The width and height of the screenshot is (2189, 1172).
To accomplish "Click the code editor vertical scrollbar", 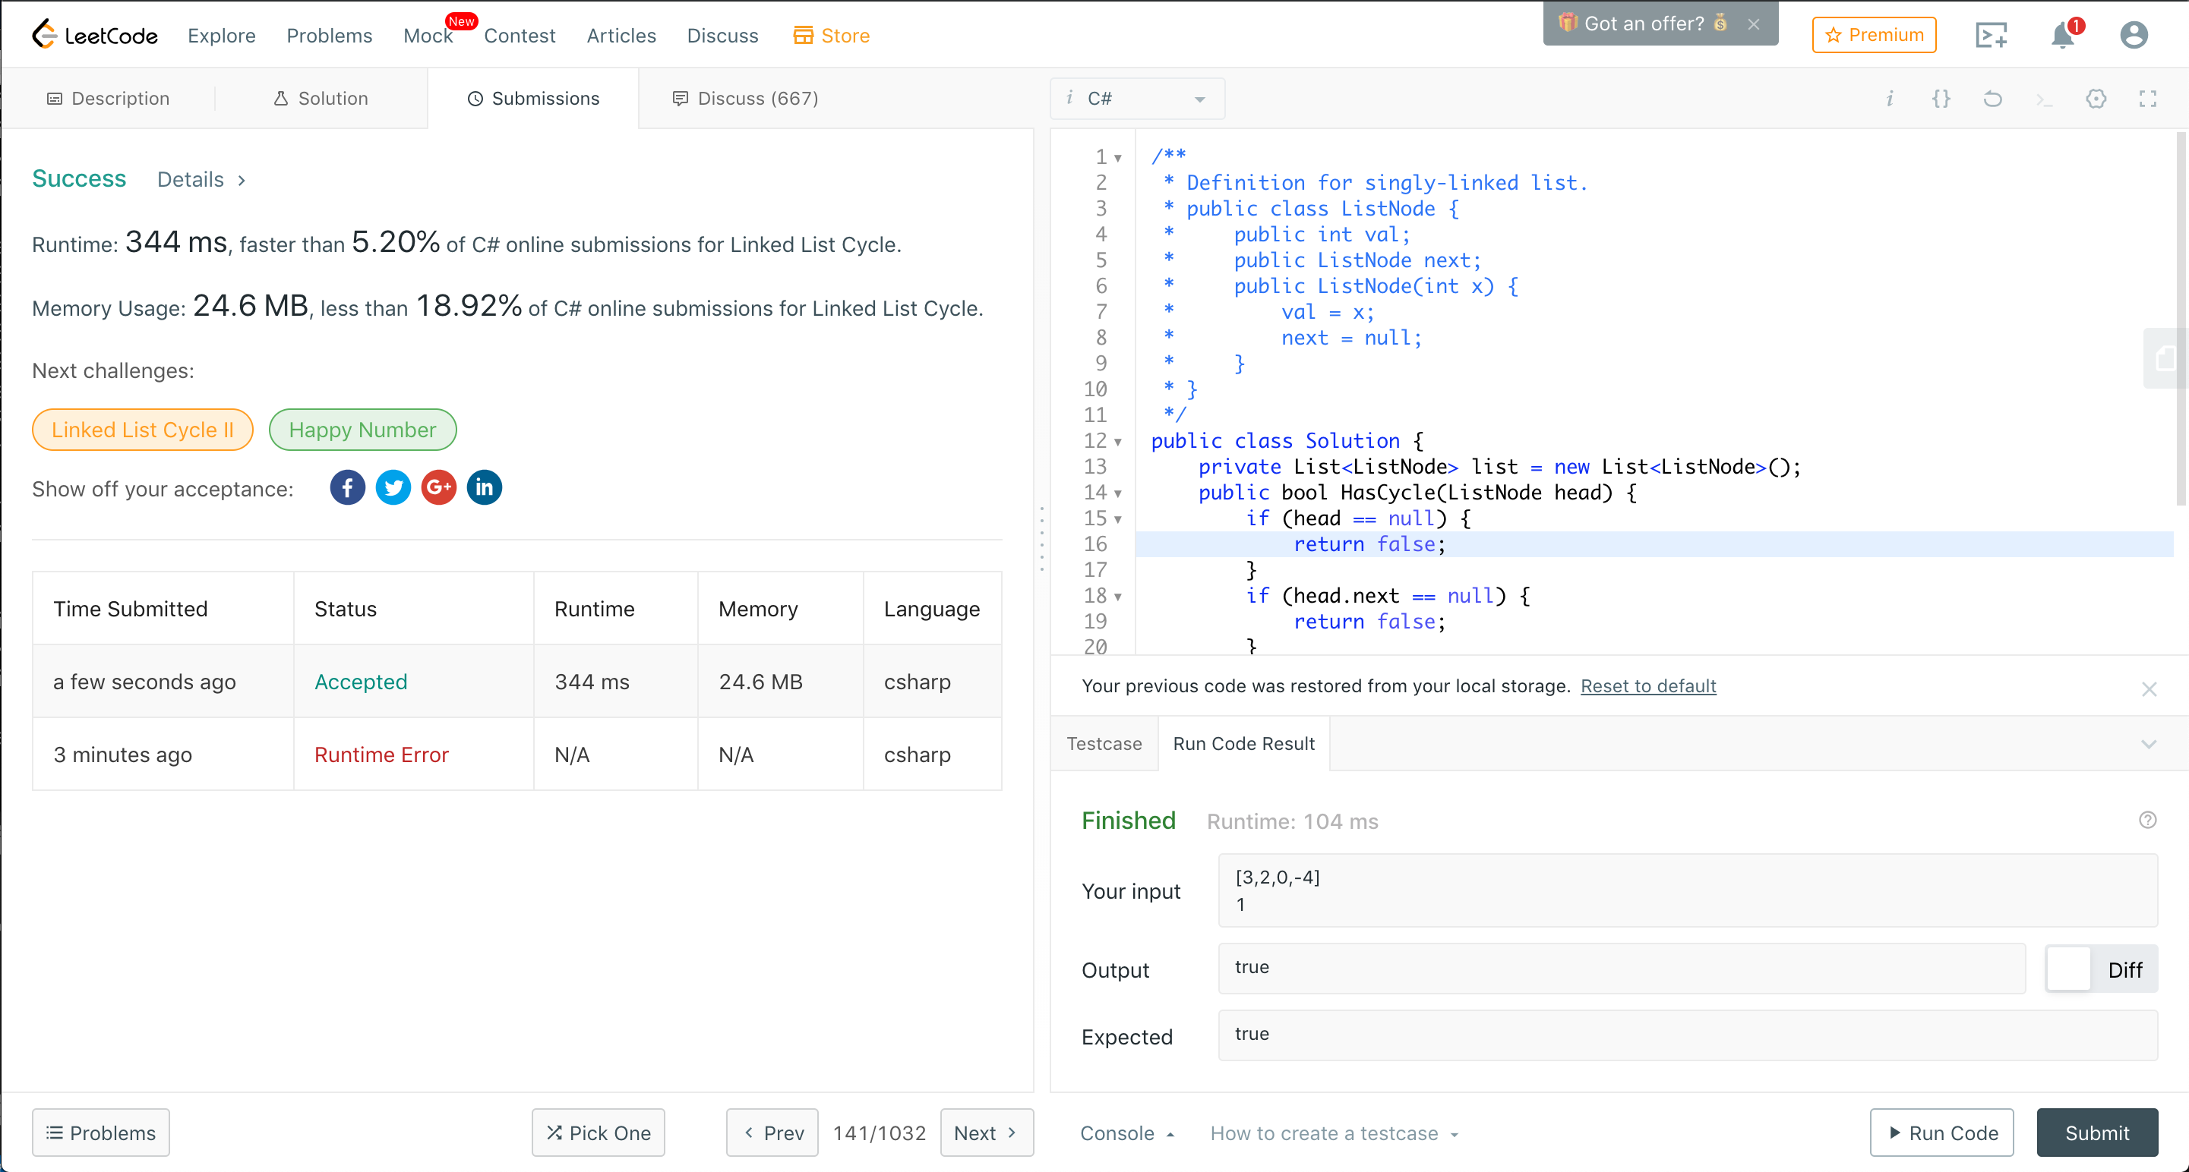I will point(2181,319).
